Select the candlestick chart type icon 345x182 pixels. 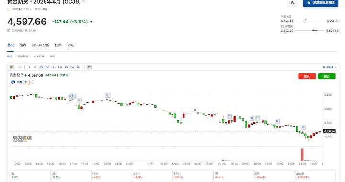click(11, 67)
